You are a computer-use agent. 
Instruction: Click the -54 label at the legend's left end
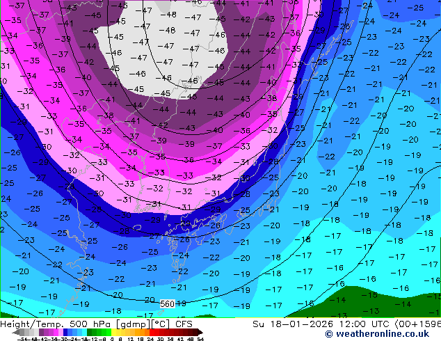pos(22,340)
